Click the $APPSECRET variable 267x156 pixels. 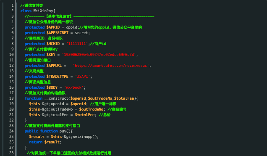(x=58, y=33)
